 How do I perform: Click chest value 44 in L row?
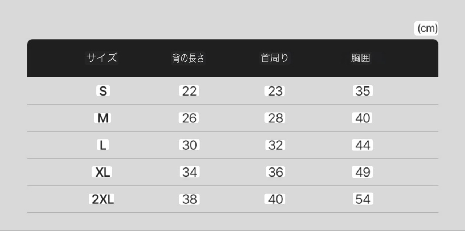point(363,145)
